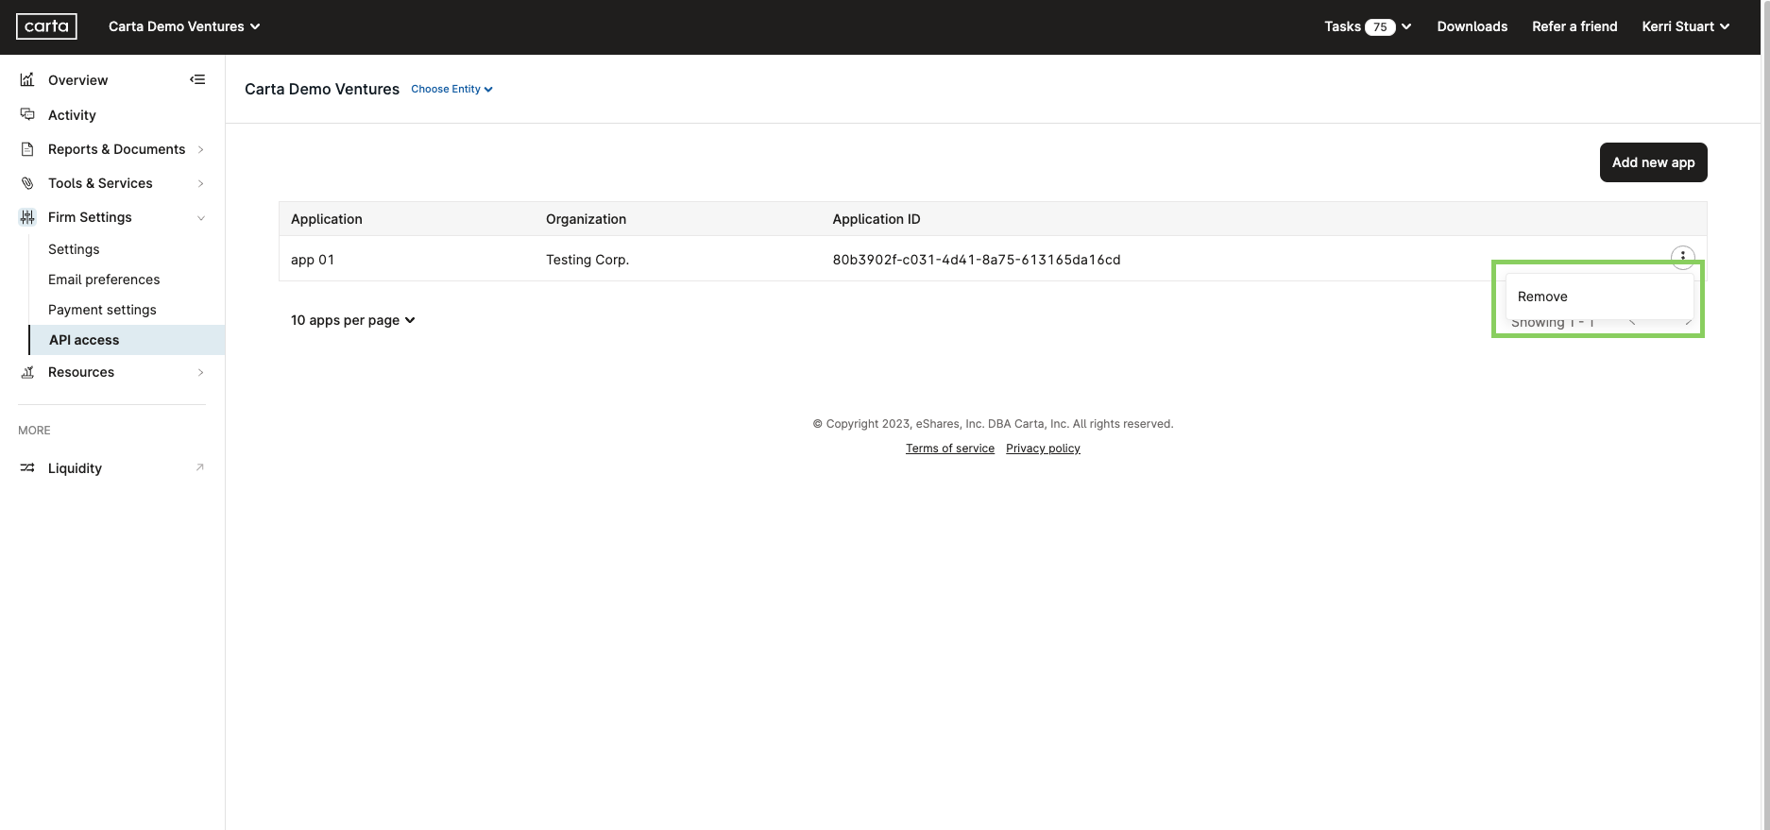This screenshot has width=1770, height=830.
Task: Open Downloads in the top bar
Action: 1472,26
